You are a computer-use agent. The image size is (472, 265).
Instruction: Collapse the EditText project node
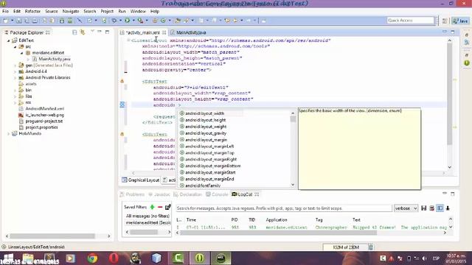pyautogui.click(x=8, y=40)
